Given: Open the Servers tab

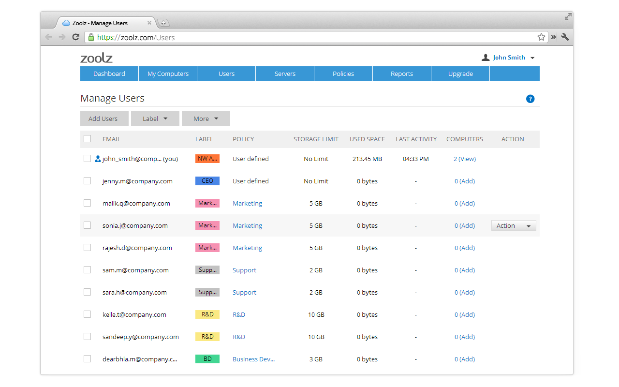Looking at the screenshot, I should [x=285, y=74].
